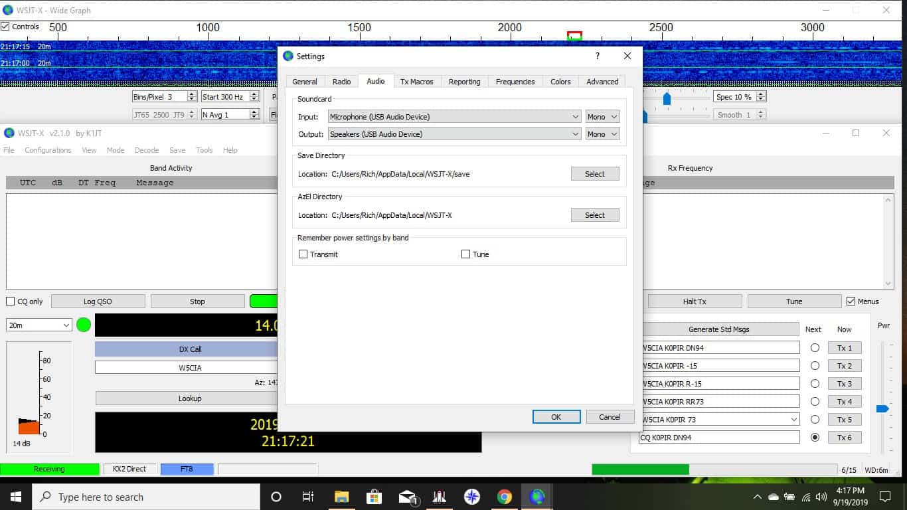Viewport: 907px width, 510px height.
Task: Select the Tx 6 radio button
Action: point(814,437)
